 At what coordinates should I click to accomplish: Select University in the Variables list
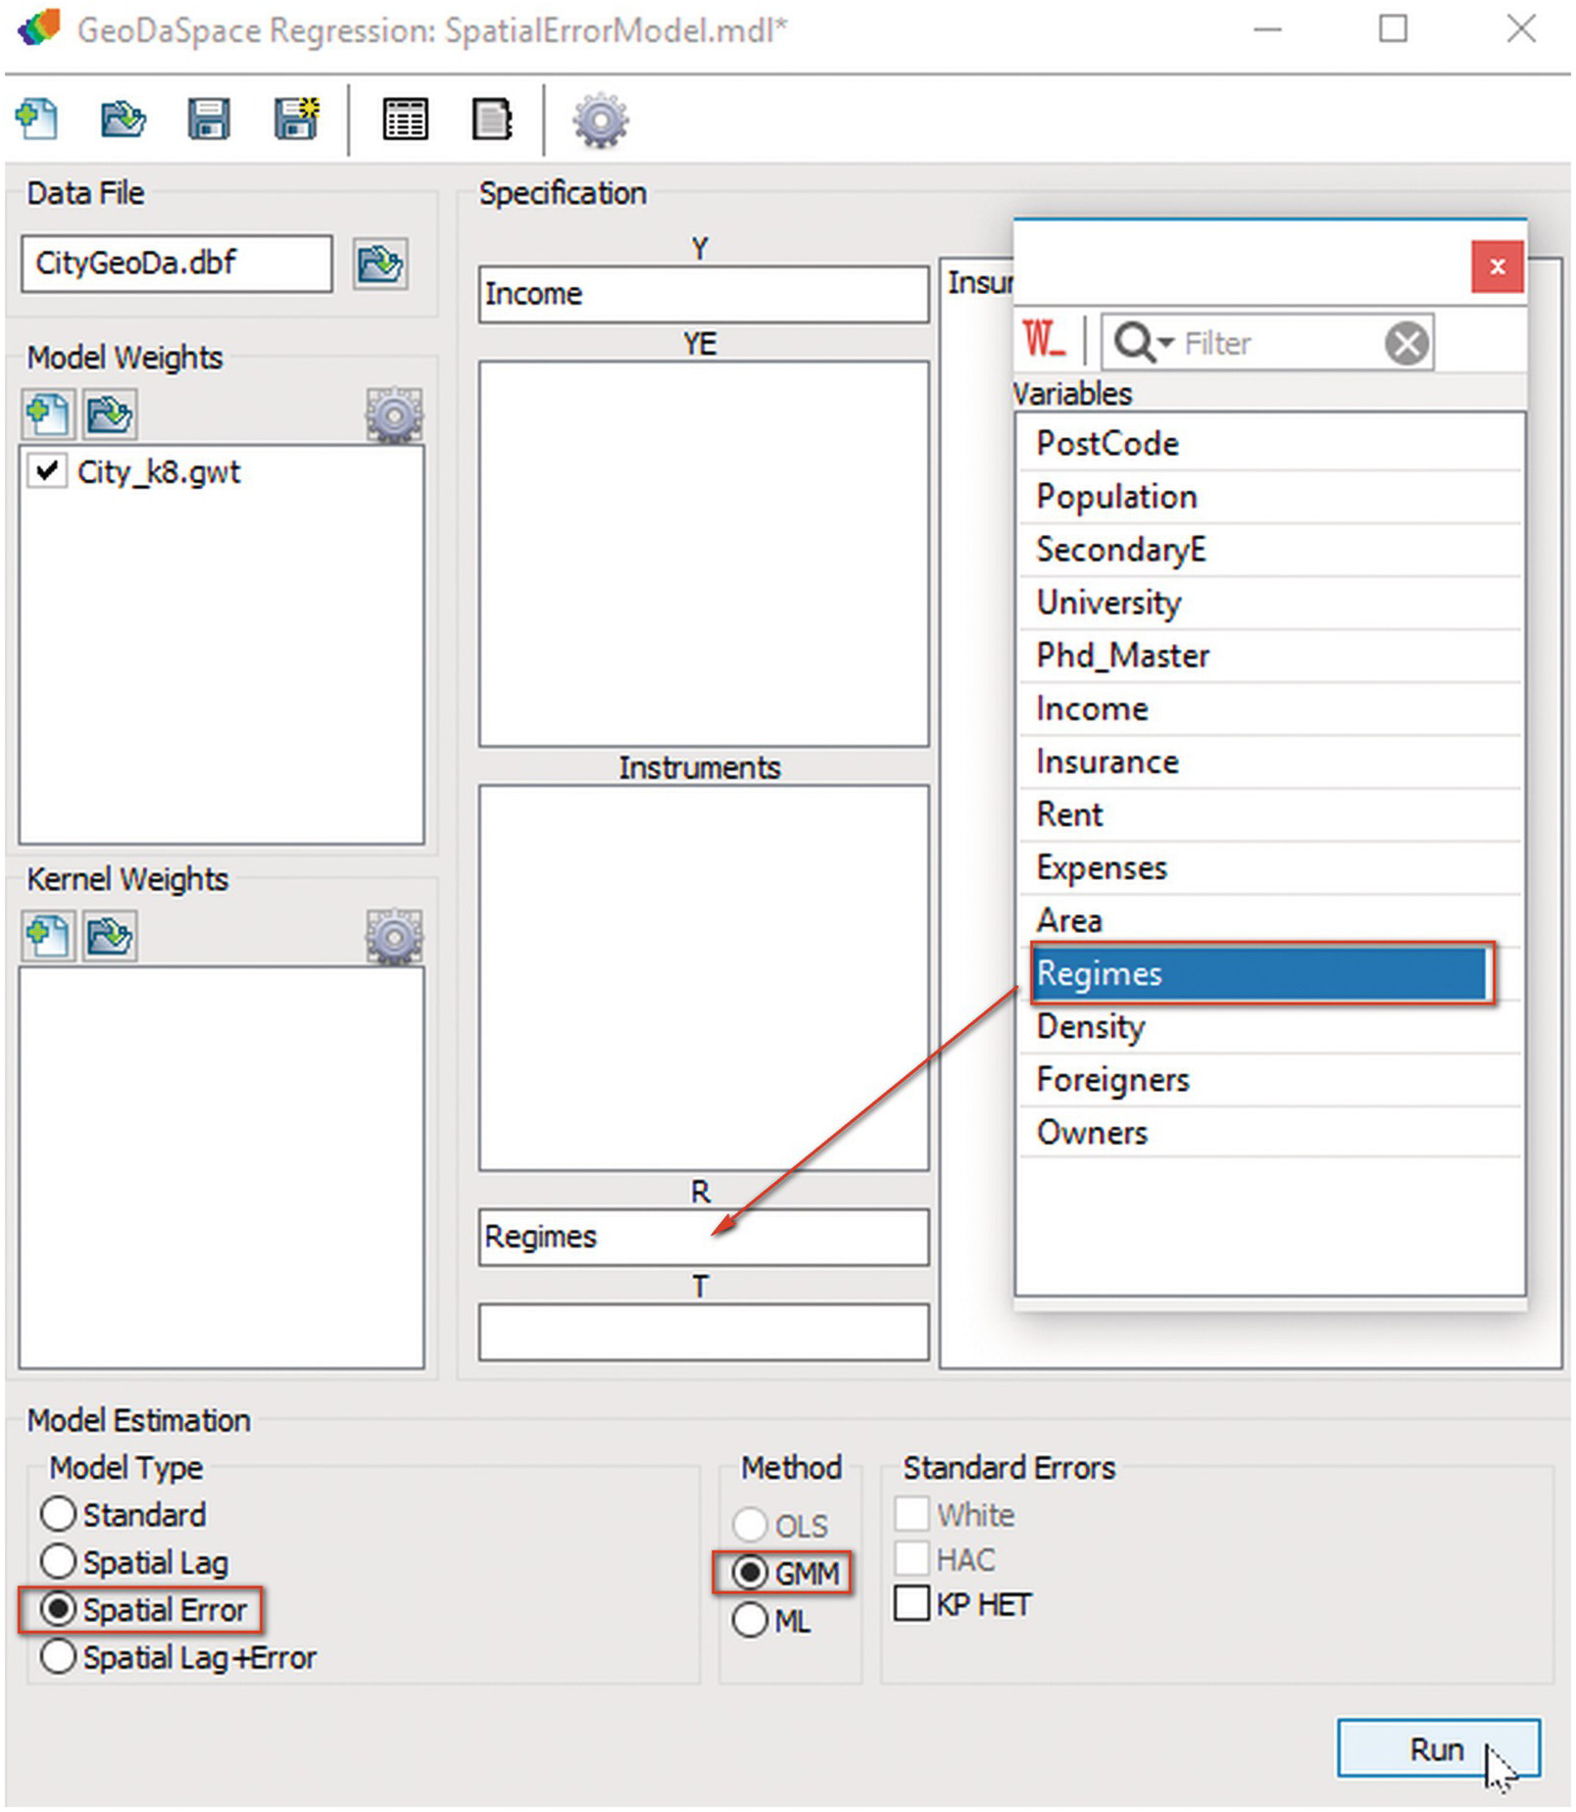pyautogui.click(x=1270, y=603)
